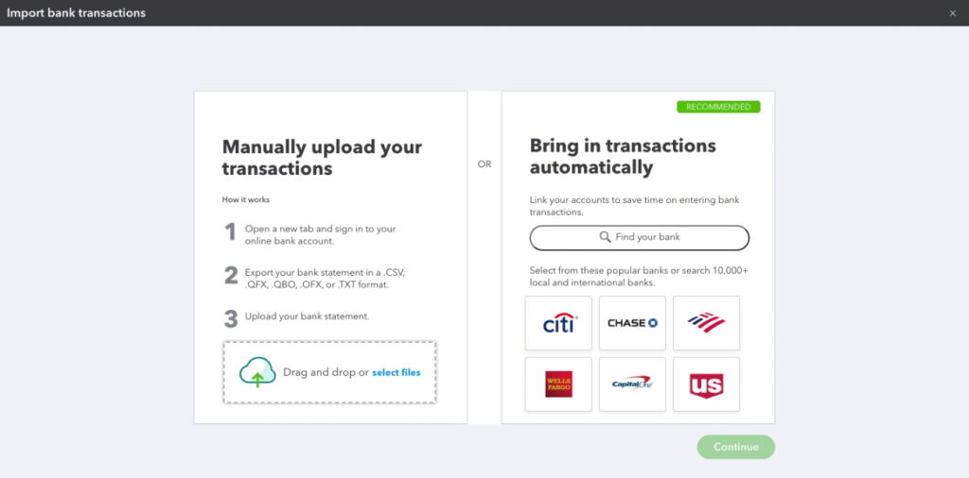Select the US Bank logo tile
969x478 pixels.
click(x=706, y=384)
